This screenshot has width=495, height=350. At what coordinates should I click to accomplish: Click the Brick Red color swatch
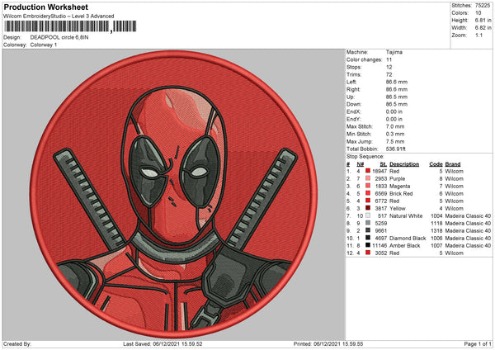pyautogui.click(x=368, y=193)
